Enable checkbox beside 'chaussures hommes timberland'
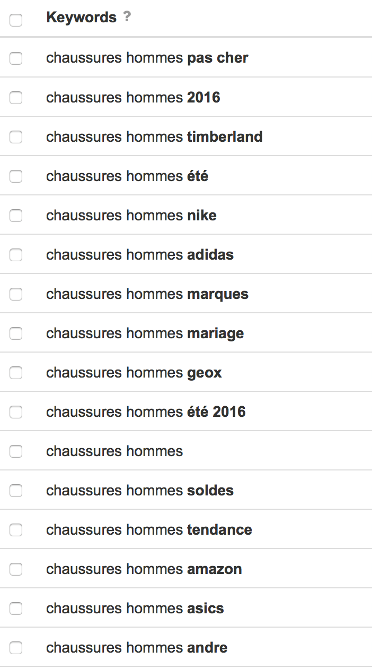The image size is (372, 668). coord(16,137)
